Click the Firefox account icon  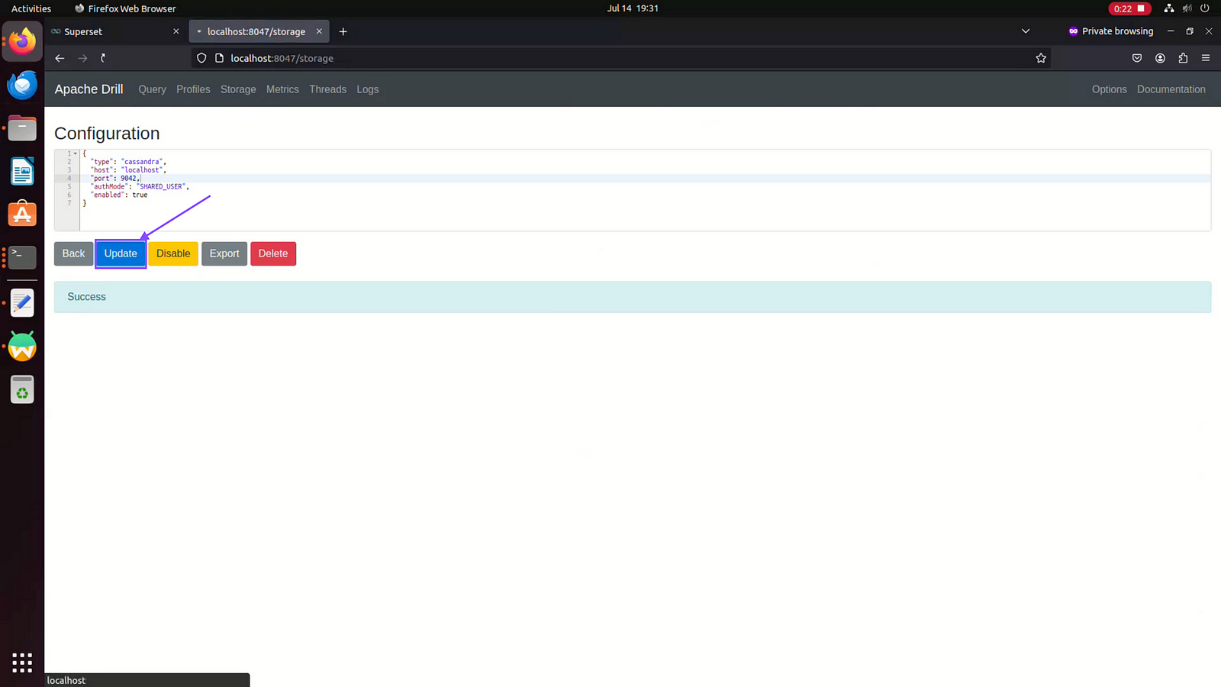(1160, 58)
